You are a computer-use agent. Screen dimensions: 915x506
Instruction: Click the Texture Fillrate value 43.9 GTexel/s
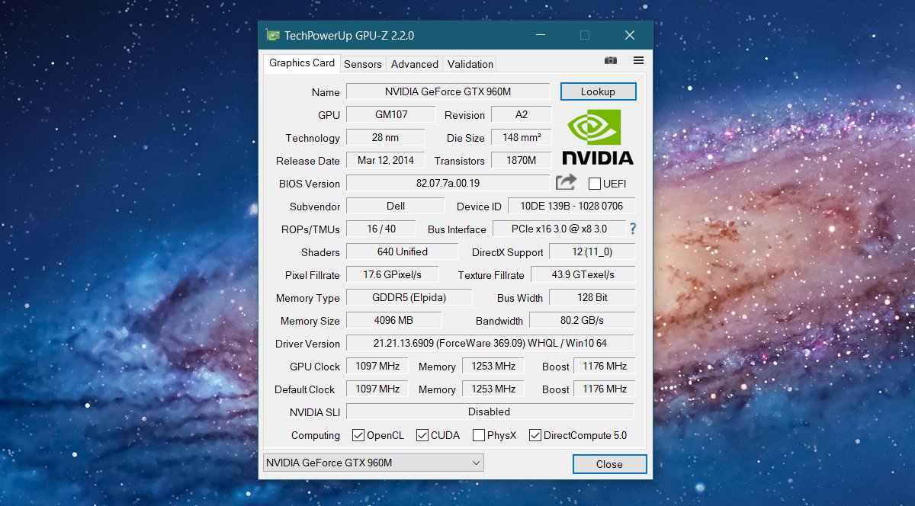click(583, 274)
